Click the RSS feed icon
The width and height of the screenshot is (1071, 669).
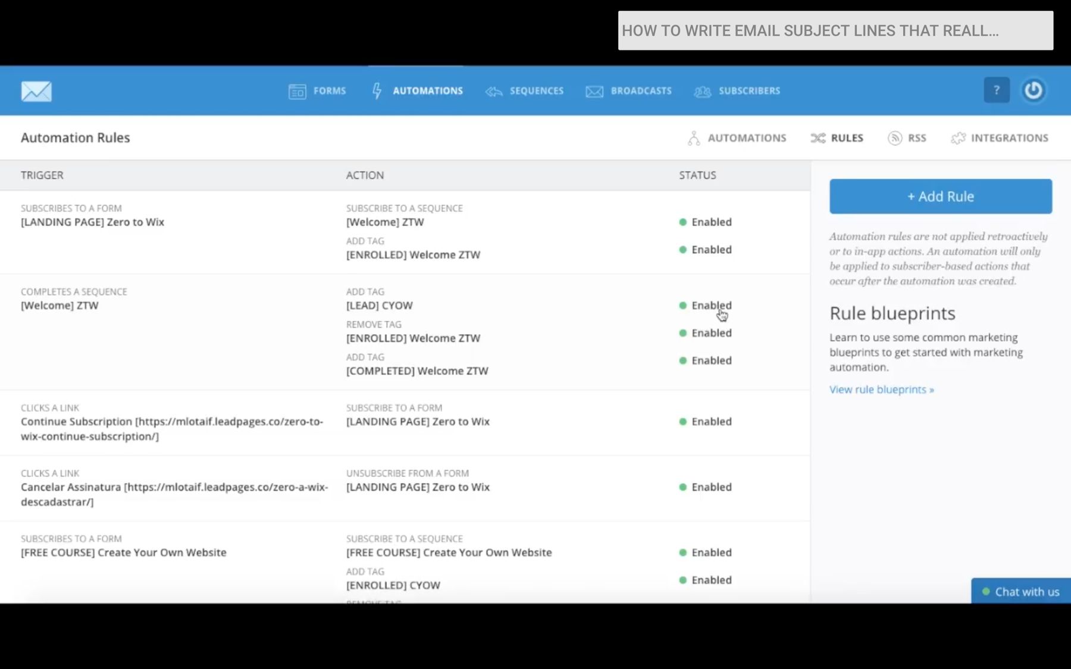(x=895, y=138)
